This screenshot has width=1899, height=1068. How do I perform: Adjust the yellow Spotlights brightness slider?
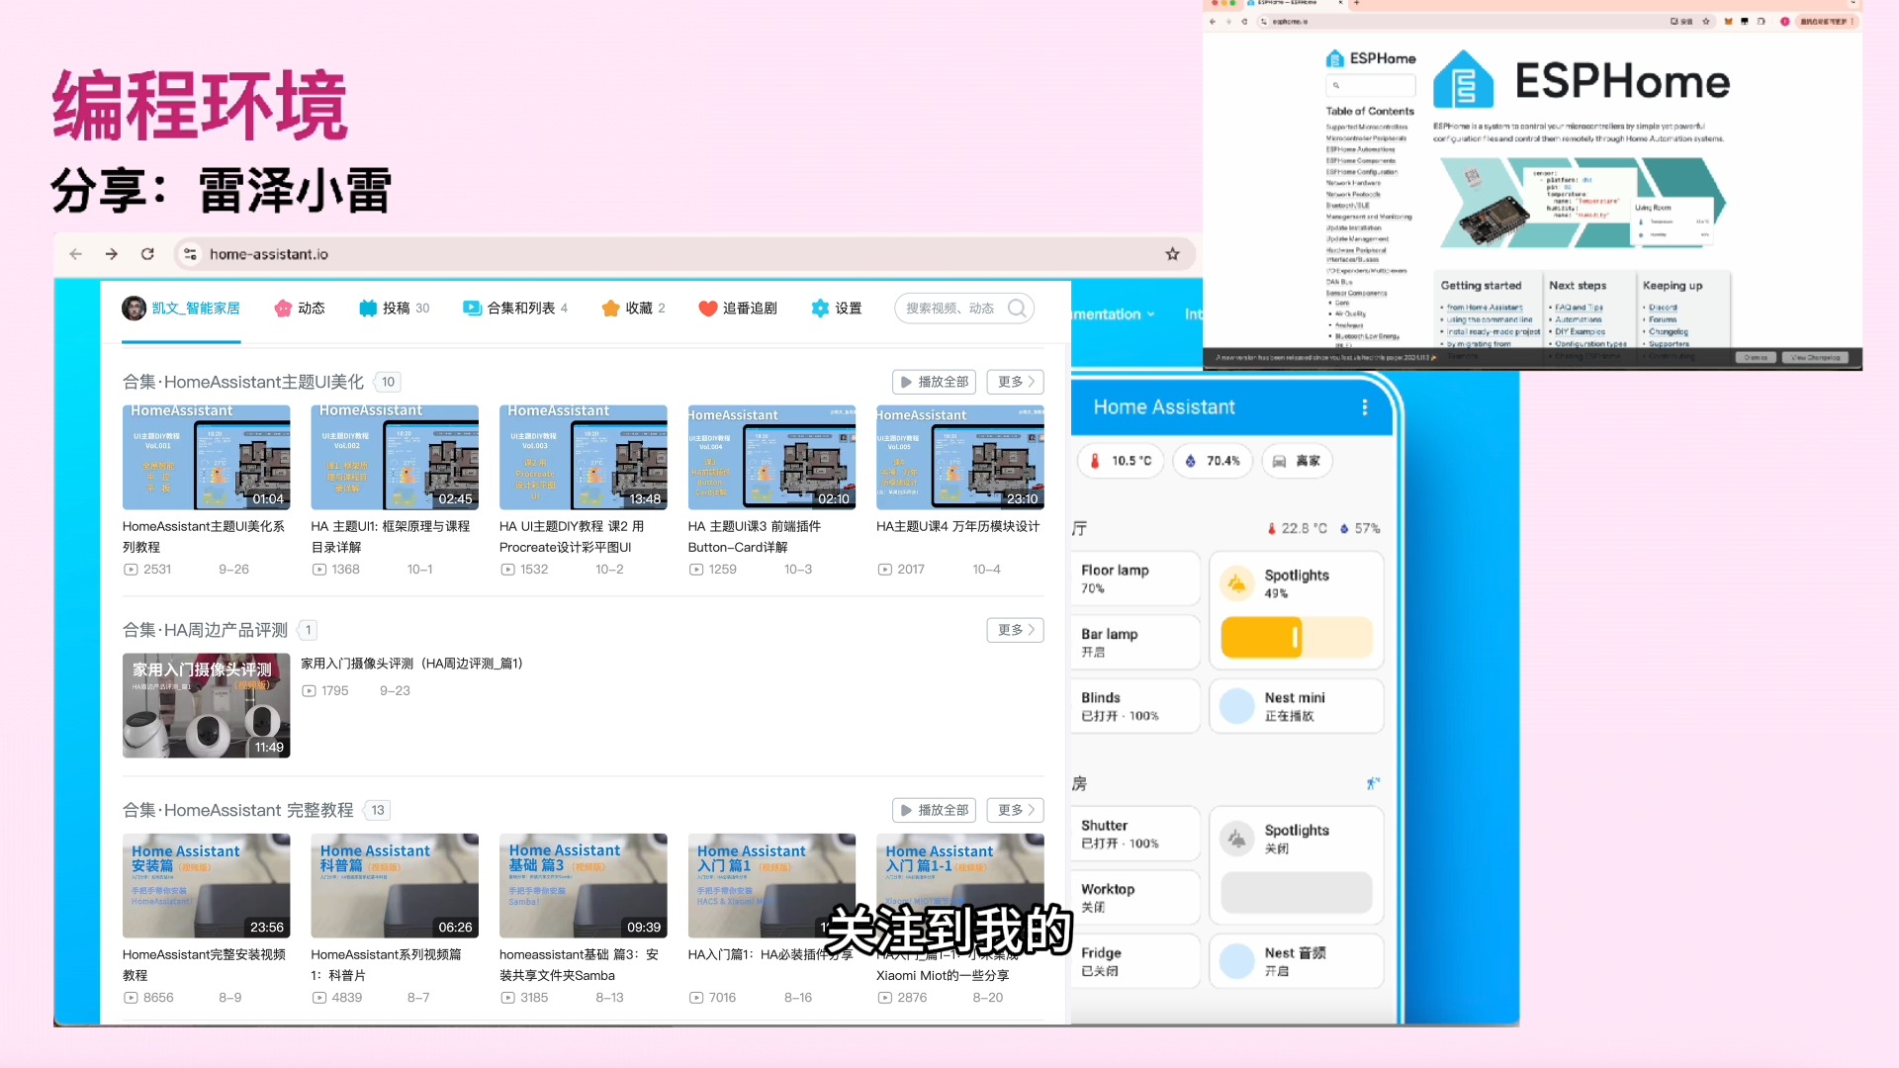1296,638
